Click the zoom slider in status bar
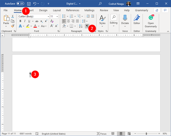This screenshot has height=136, width=171. pyautogui.click(x=146, y=134)
